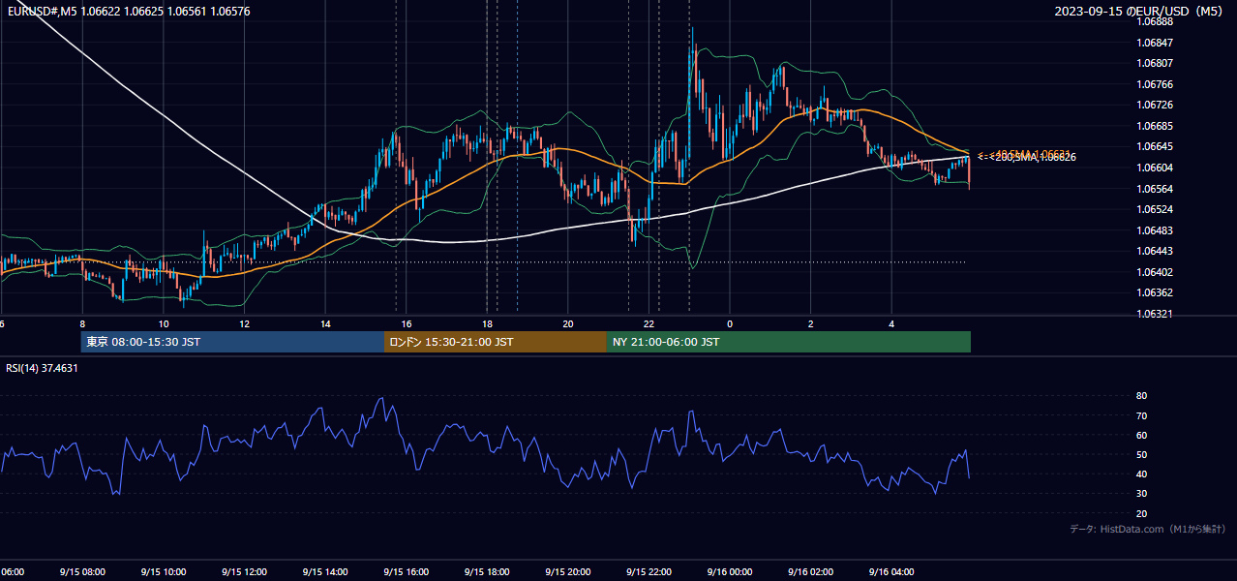Click the 9/15 22:00 date label at bottom
Screen dimensions: 1237x581
pos(649,572)
